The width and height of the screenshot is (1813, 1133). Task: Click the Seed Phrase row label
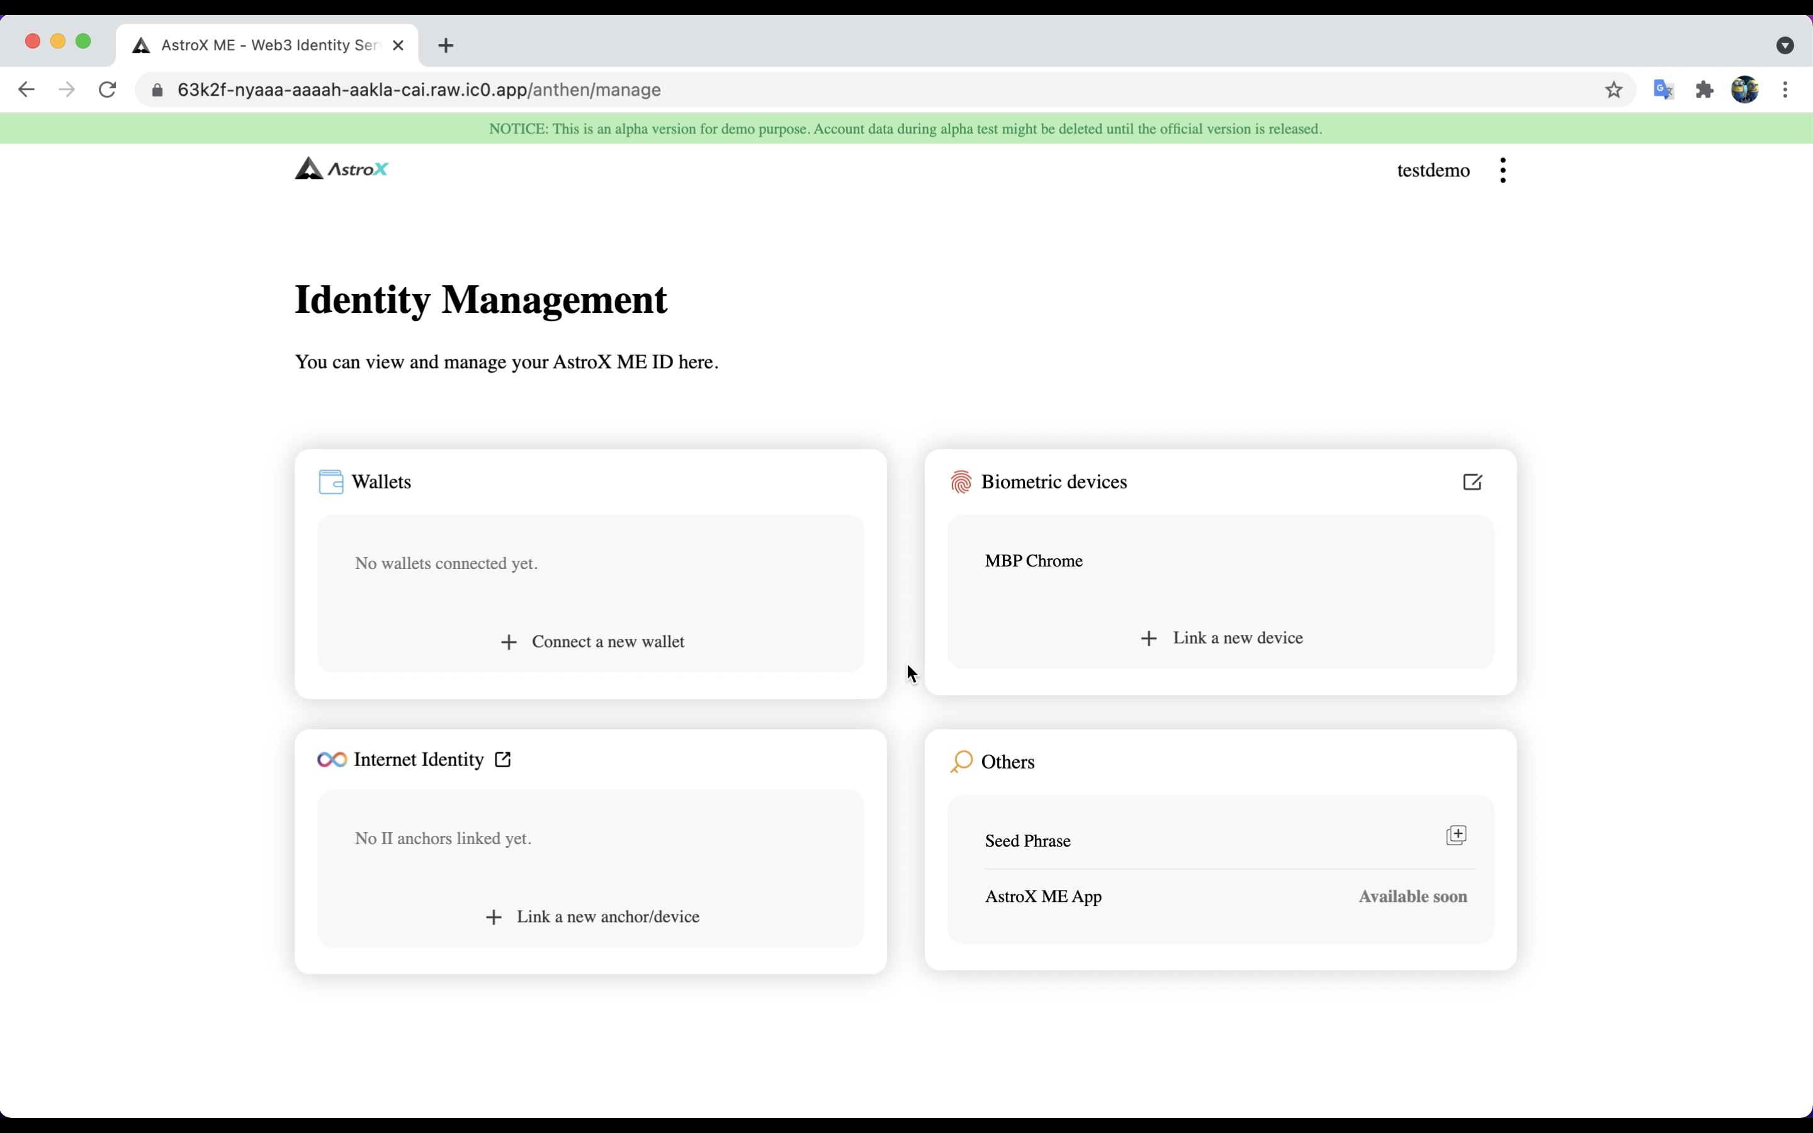(x=1027, y=842)
